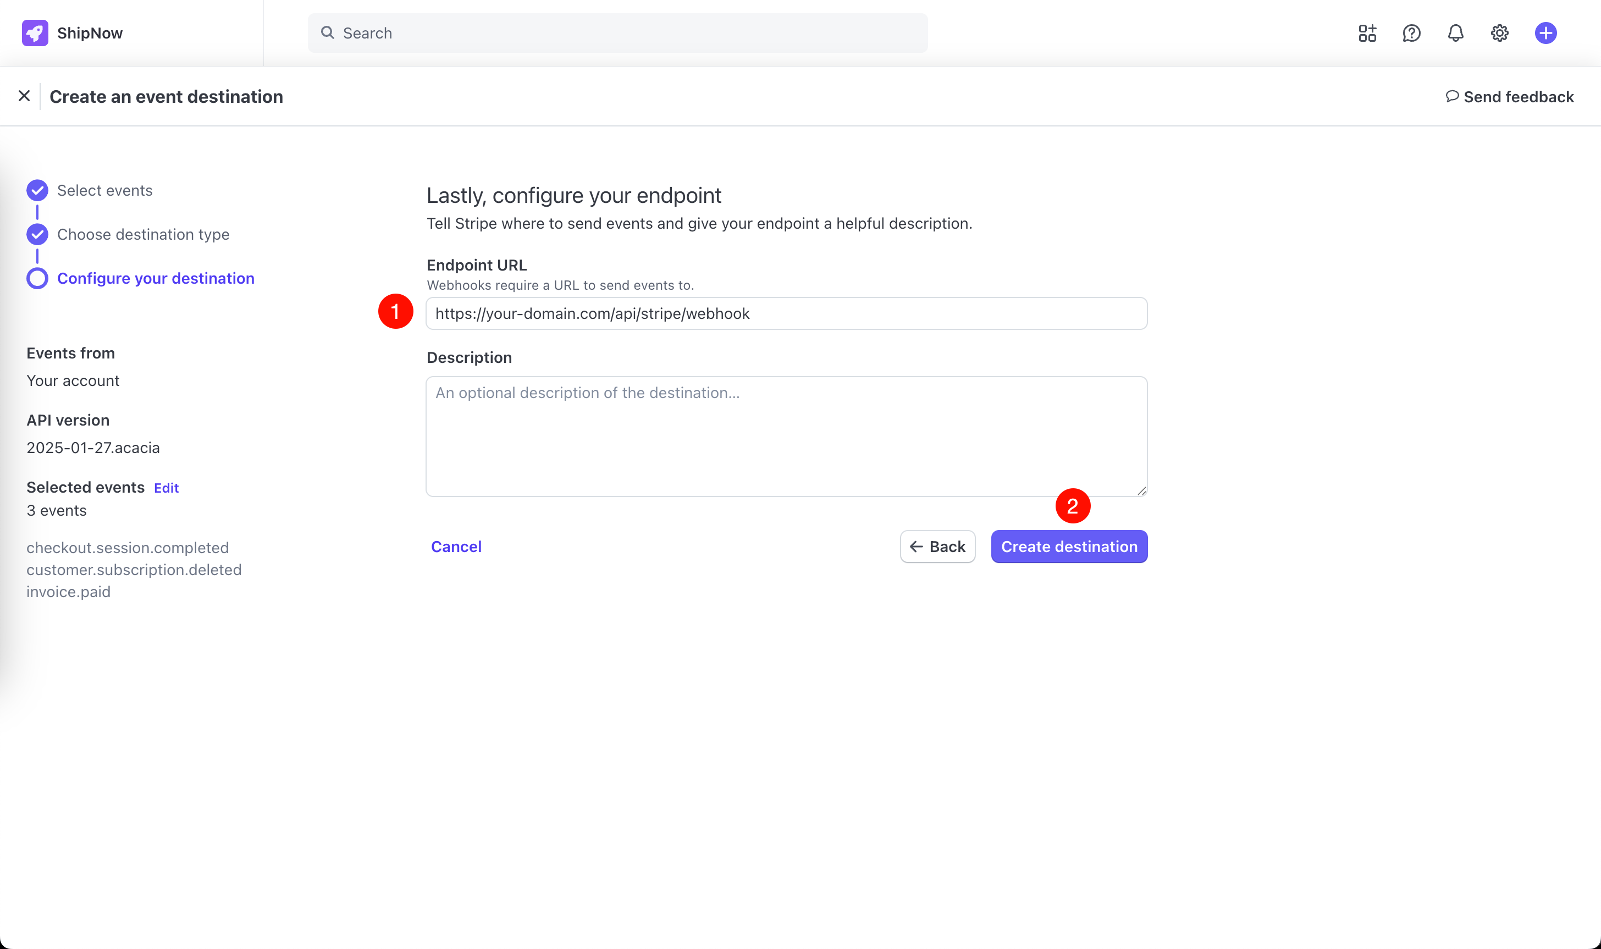The height and width of the screenshot is (949, 1601).
Task: Click Create destination button
Action: click(x=1068, y=547)
